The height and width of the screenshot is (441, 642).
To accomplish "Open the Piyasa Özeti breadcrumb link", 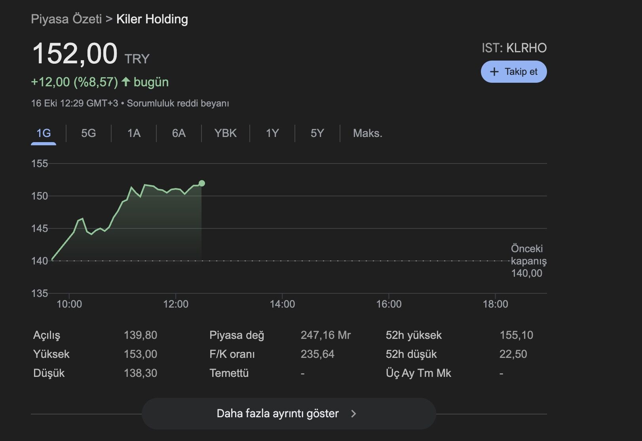I will [x=66, y=19].
